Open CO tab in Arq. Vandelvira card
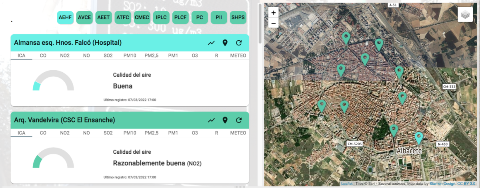Viewport: 480px width, 188px height. click(43, 133)
